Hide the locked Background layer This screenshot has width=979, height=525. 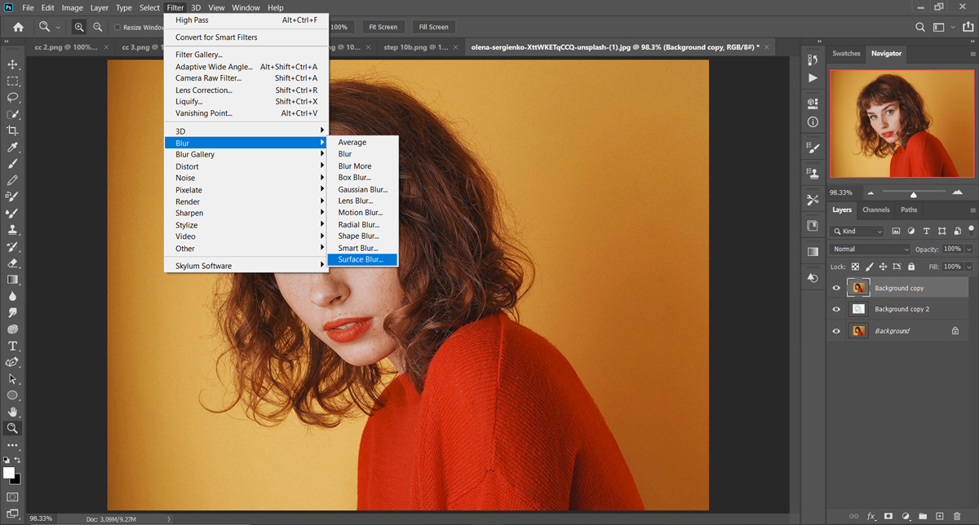pos(836,331)
